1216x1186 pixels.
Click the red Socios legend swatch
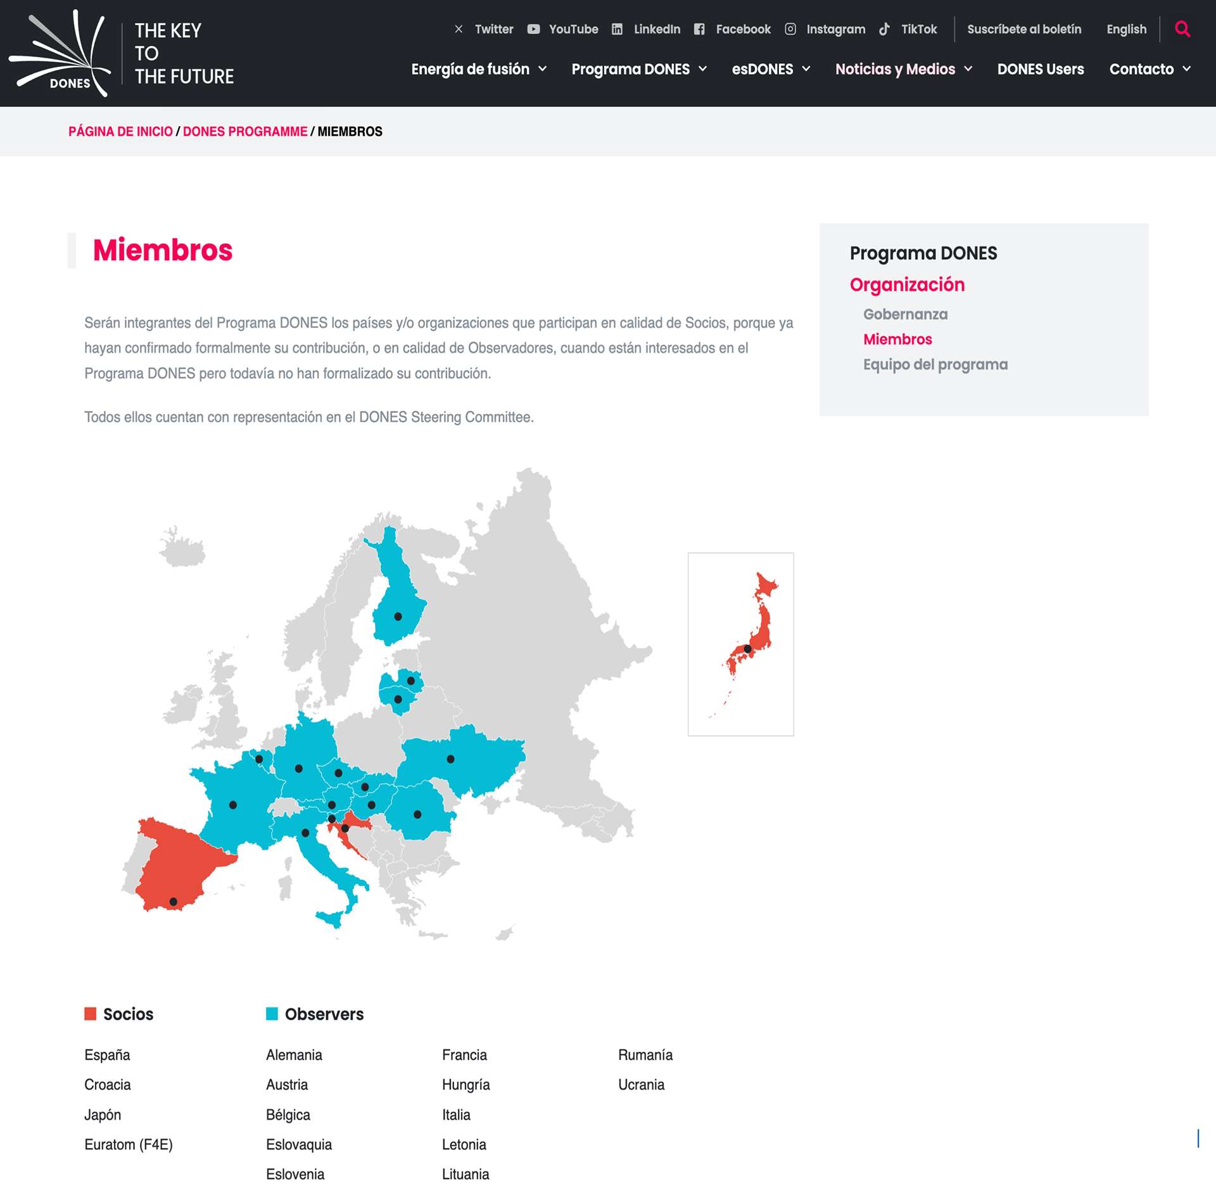pos(91,1014)
